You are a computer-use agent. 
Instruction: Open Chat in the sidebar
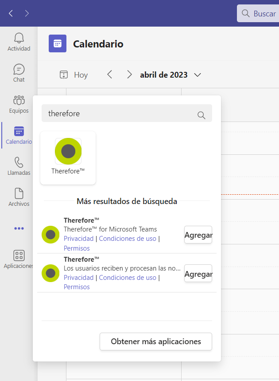19,73
